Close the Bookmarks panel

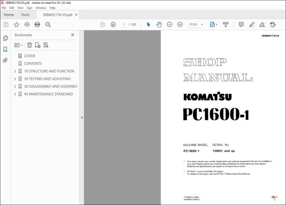coord(72,35)
